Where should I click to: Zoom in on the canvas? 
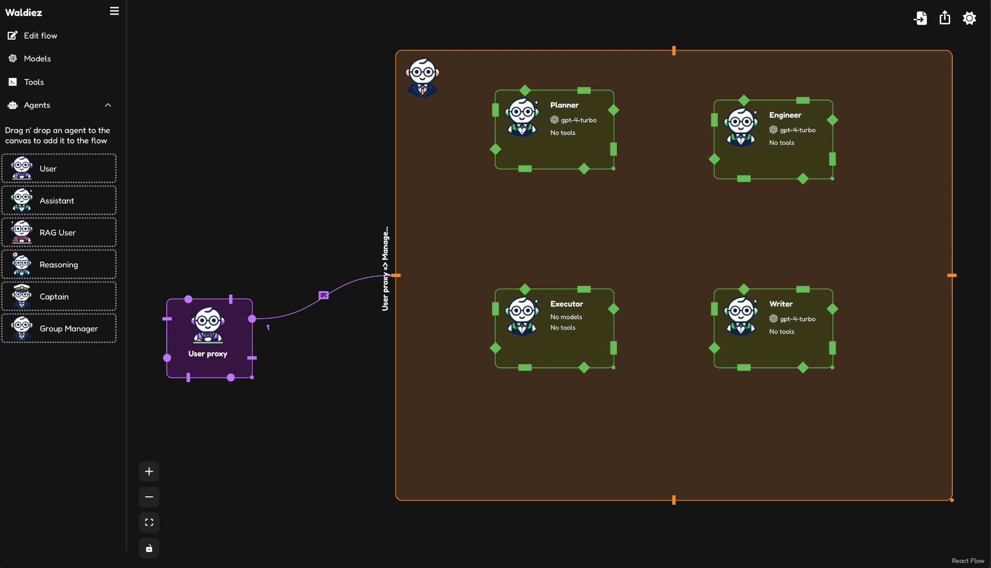149,472
